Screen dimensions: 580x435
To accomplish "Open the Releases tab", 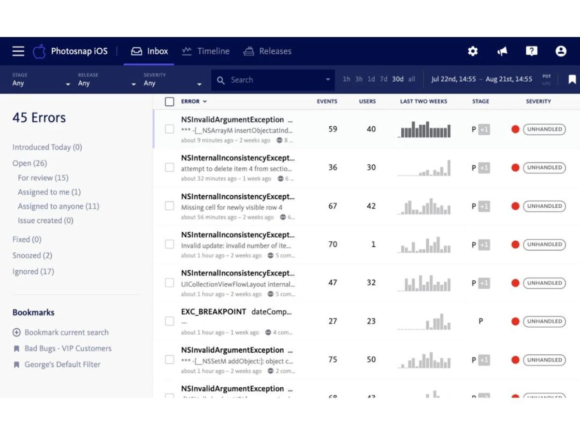I will (x=268, y=51).
